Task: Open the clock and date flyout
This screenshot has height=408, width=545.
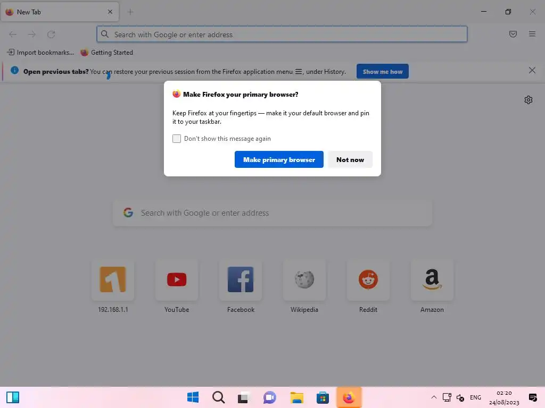Action: [x=504, y=397]
